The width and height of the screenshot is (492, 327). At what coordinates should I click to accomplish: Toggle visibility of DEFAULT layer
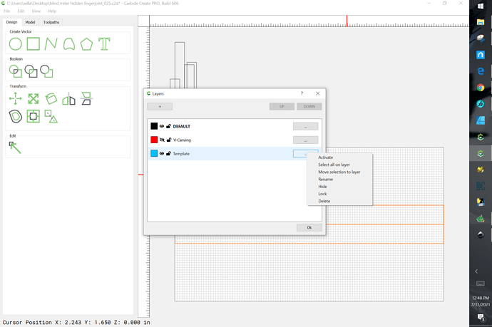[162, 126]
